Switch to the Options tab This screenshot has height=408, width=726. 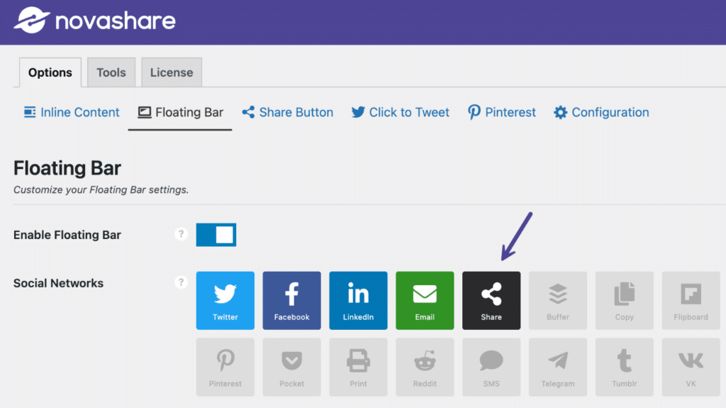50,72
